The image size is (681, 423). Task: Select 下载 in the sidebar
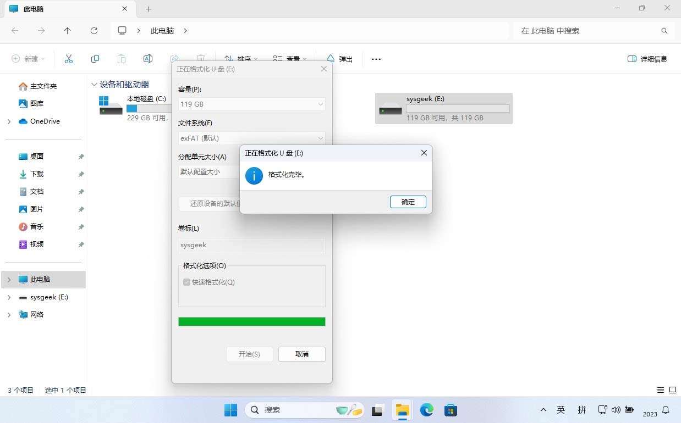(37, 174)
